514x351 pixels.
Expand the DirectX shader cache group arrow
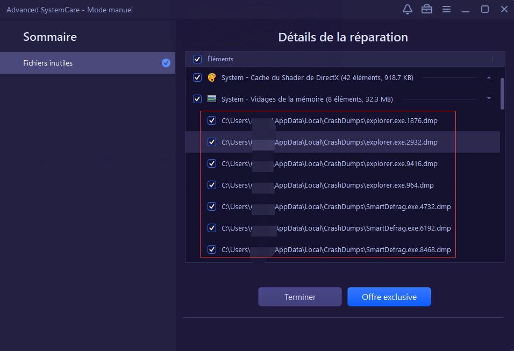(489, 78)
